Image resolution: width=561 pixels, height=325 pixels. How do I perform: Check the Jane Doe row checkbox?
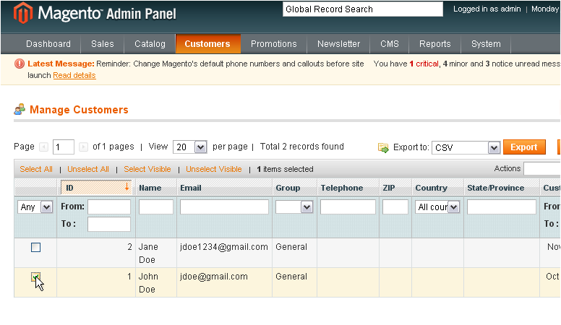pos(35,247)
